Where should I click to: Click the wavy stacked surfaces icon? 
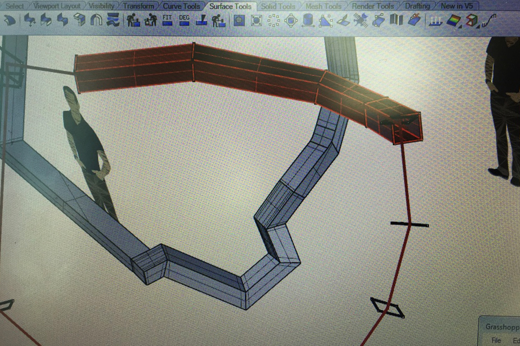113,20
